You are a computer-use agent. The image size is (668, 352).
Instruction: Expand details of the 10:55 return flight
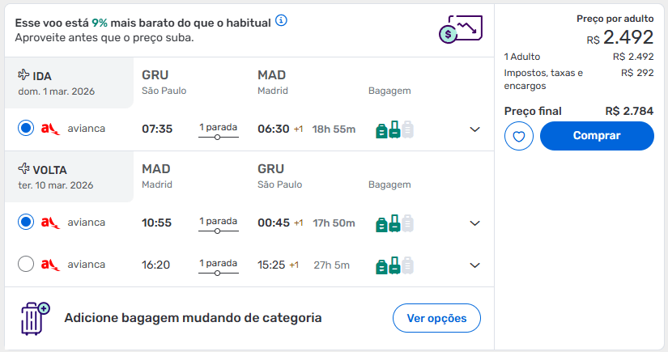[x=474, y=223]
